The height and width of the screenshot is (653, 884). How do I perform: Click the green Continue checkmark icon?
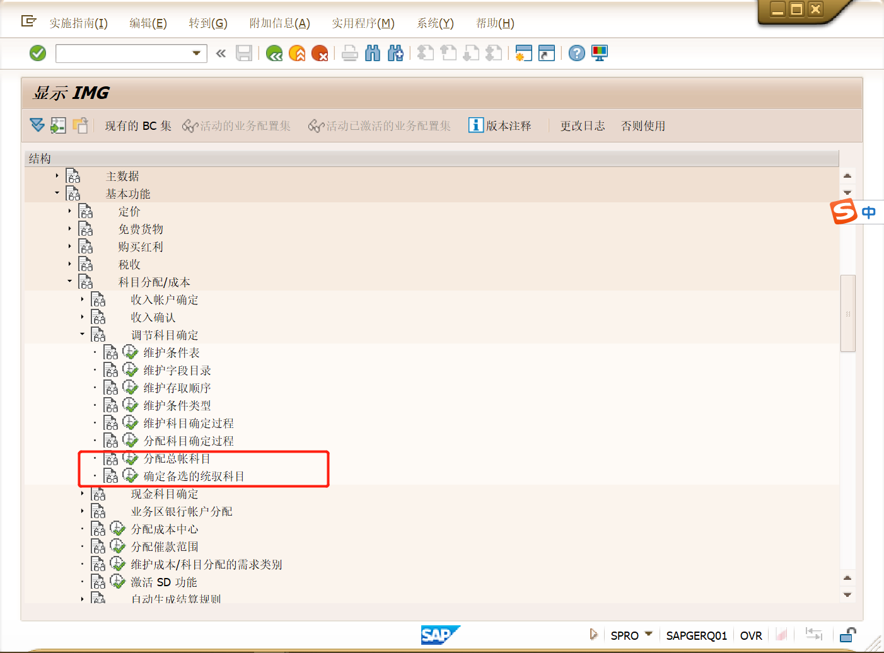tap(37, 53)
